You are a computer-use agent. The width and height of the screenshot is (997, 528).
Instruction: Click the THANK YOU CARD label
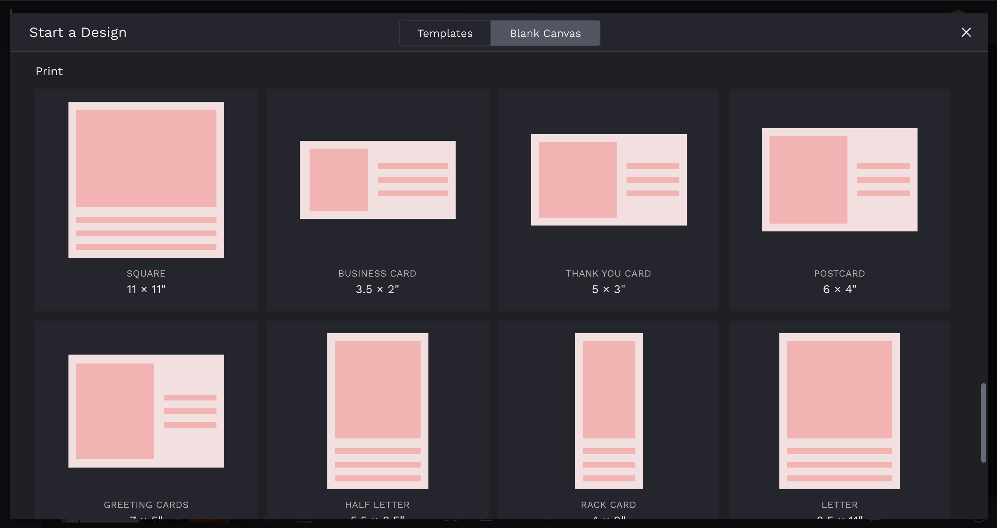[x=609, y=273]
